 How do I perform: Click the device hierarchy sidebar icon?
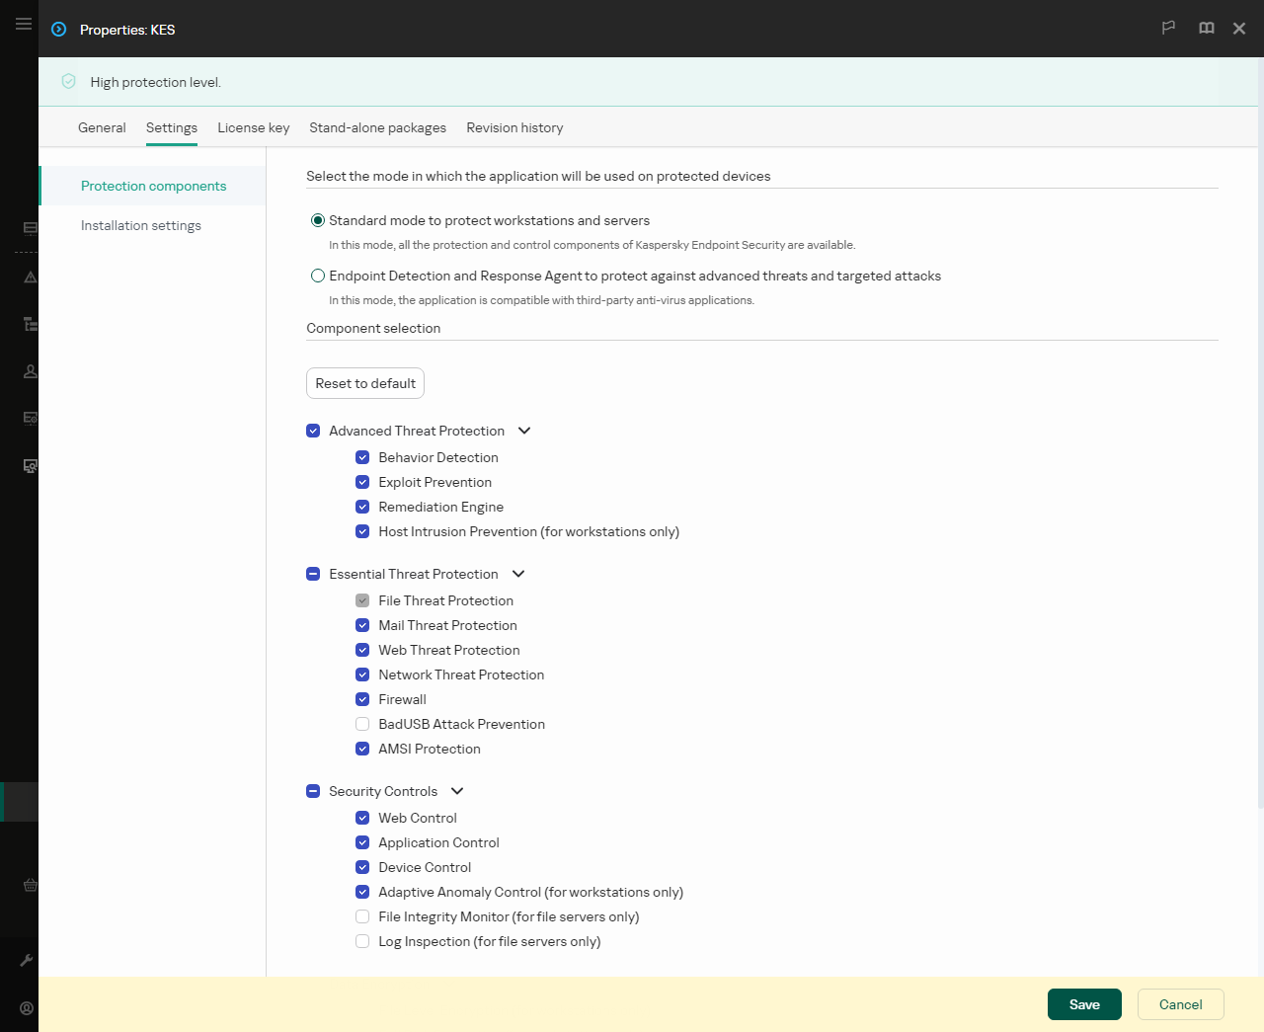point(30,324)
